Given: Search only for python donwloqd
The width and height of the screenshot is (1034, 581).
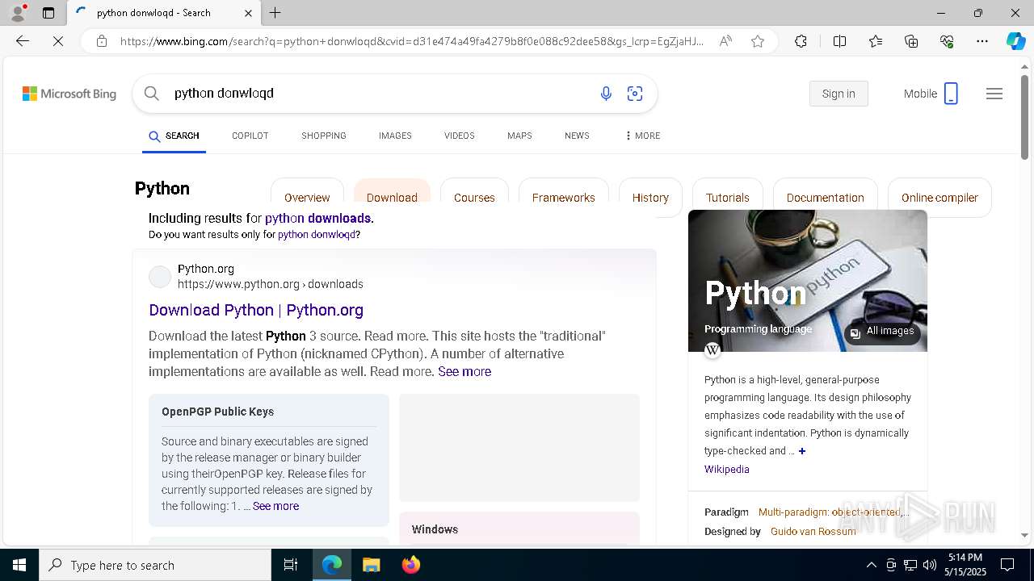Looking at the screenshot, I should pyautogui.click(x=317, y=235).
